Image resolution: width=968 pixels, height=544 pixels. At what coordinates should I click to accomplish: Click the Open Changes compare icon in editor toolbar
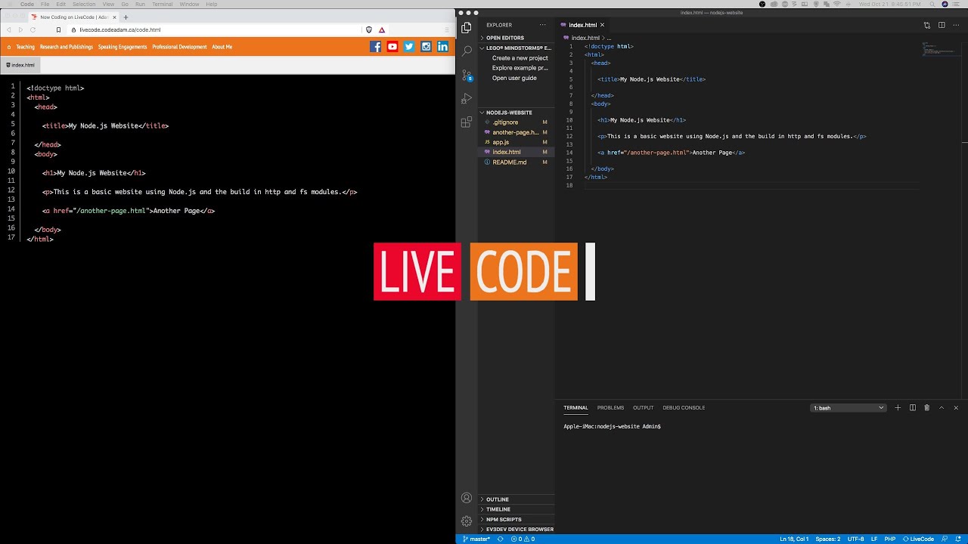pos(926,25)
